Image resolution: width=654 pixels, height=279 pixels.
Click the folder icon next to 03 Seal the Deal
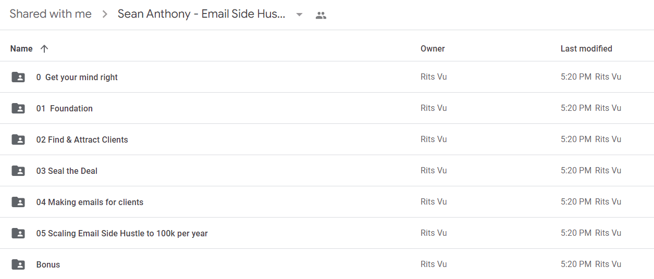(x=18, y=171)
